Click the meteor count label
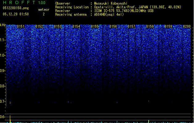 click(44, 10)
